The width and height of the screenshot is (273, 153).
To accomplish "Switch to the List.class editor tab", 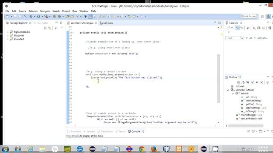I will pos(106,23).
